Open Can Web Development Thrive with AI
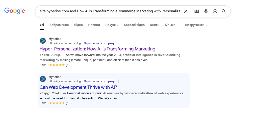This screenshot has height=114, width=258. pyautogui.click(x=78, y=87)
